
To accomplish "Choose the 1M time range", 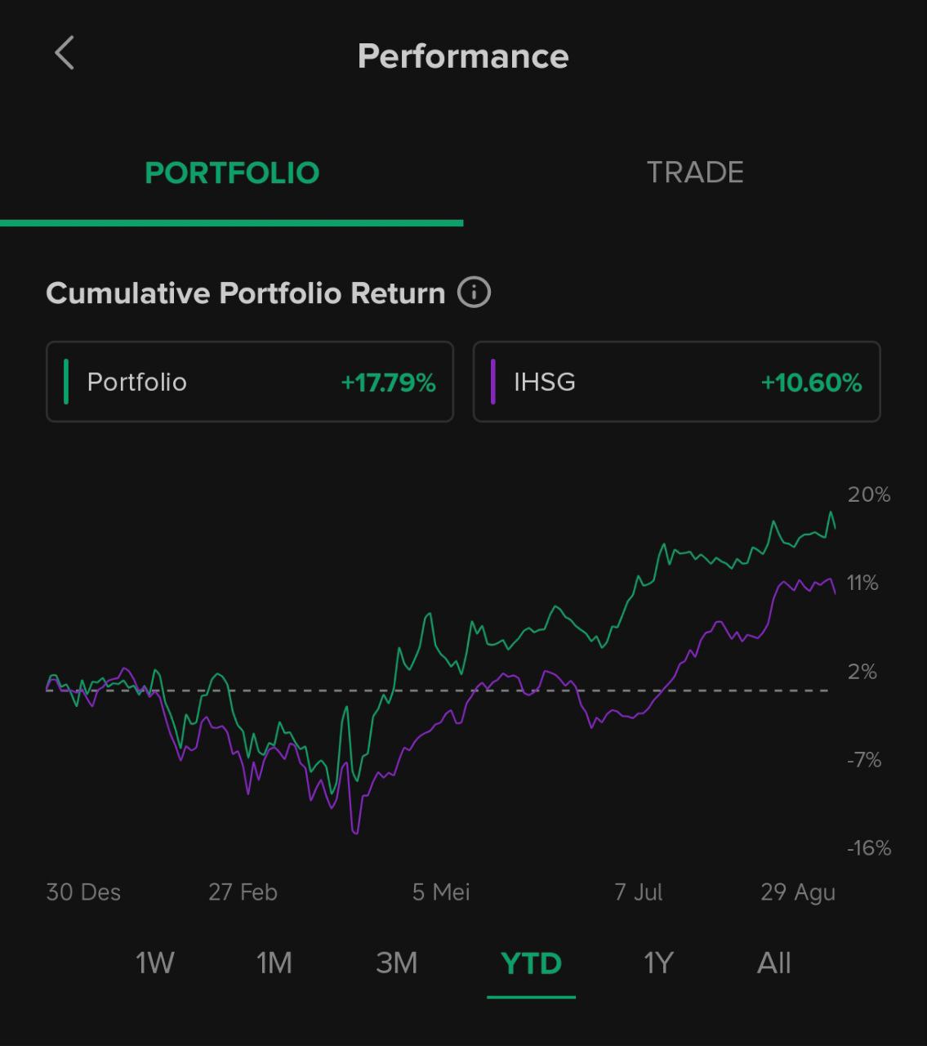I will (274, 963).
